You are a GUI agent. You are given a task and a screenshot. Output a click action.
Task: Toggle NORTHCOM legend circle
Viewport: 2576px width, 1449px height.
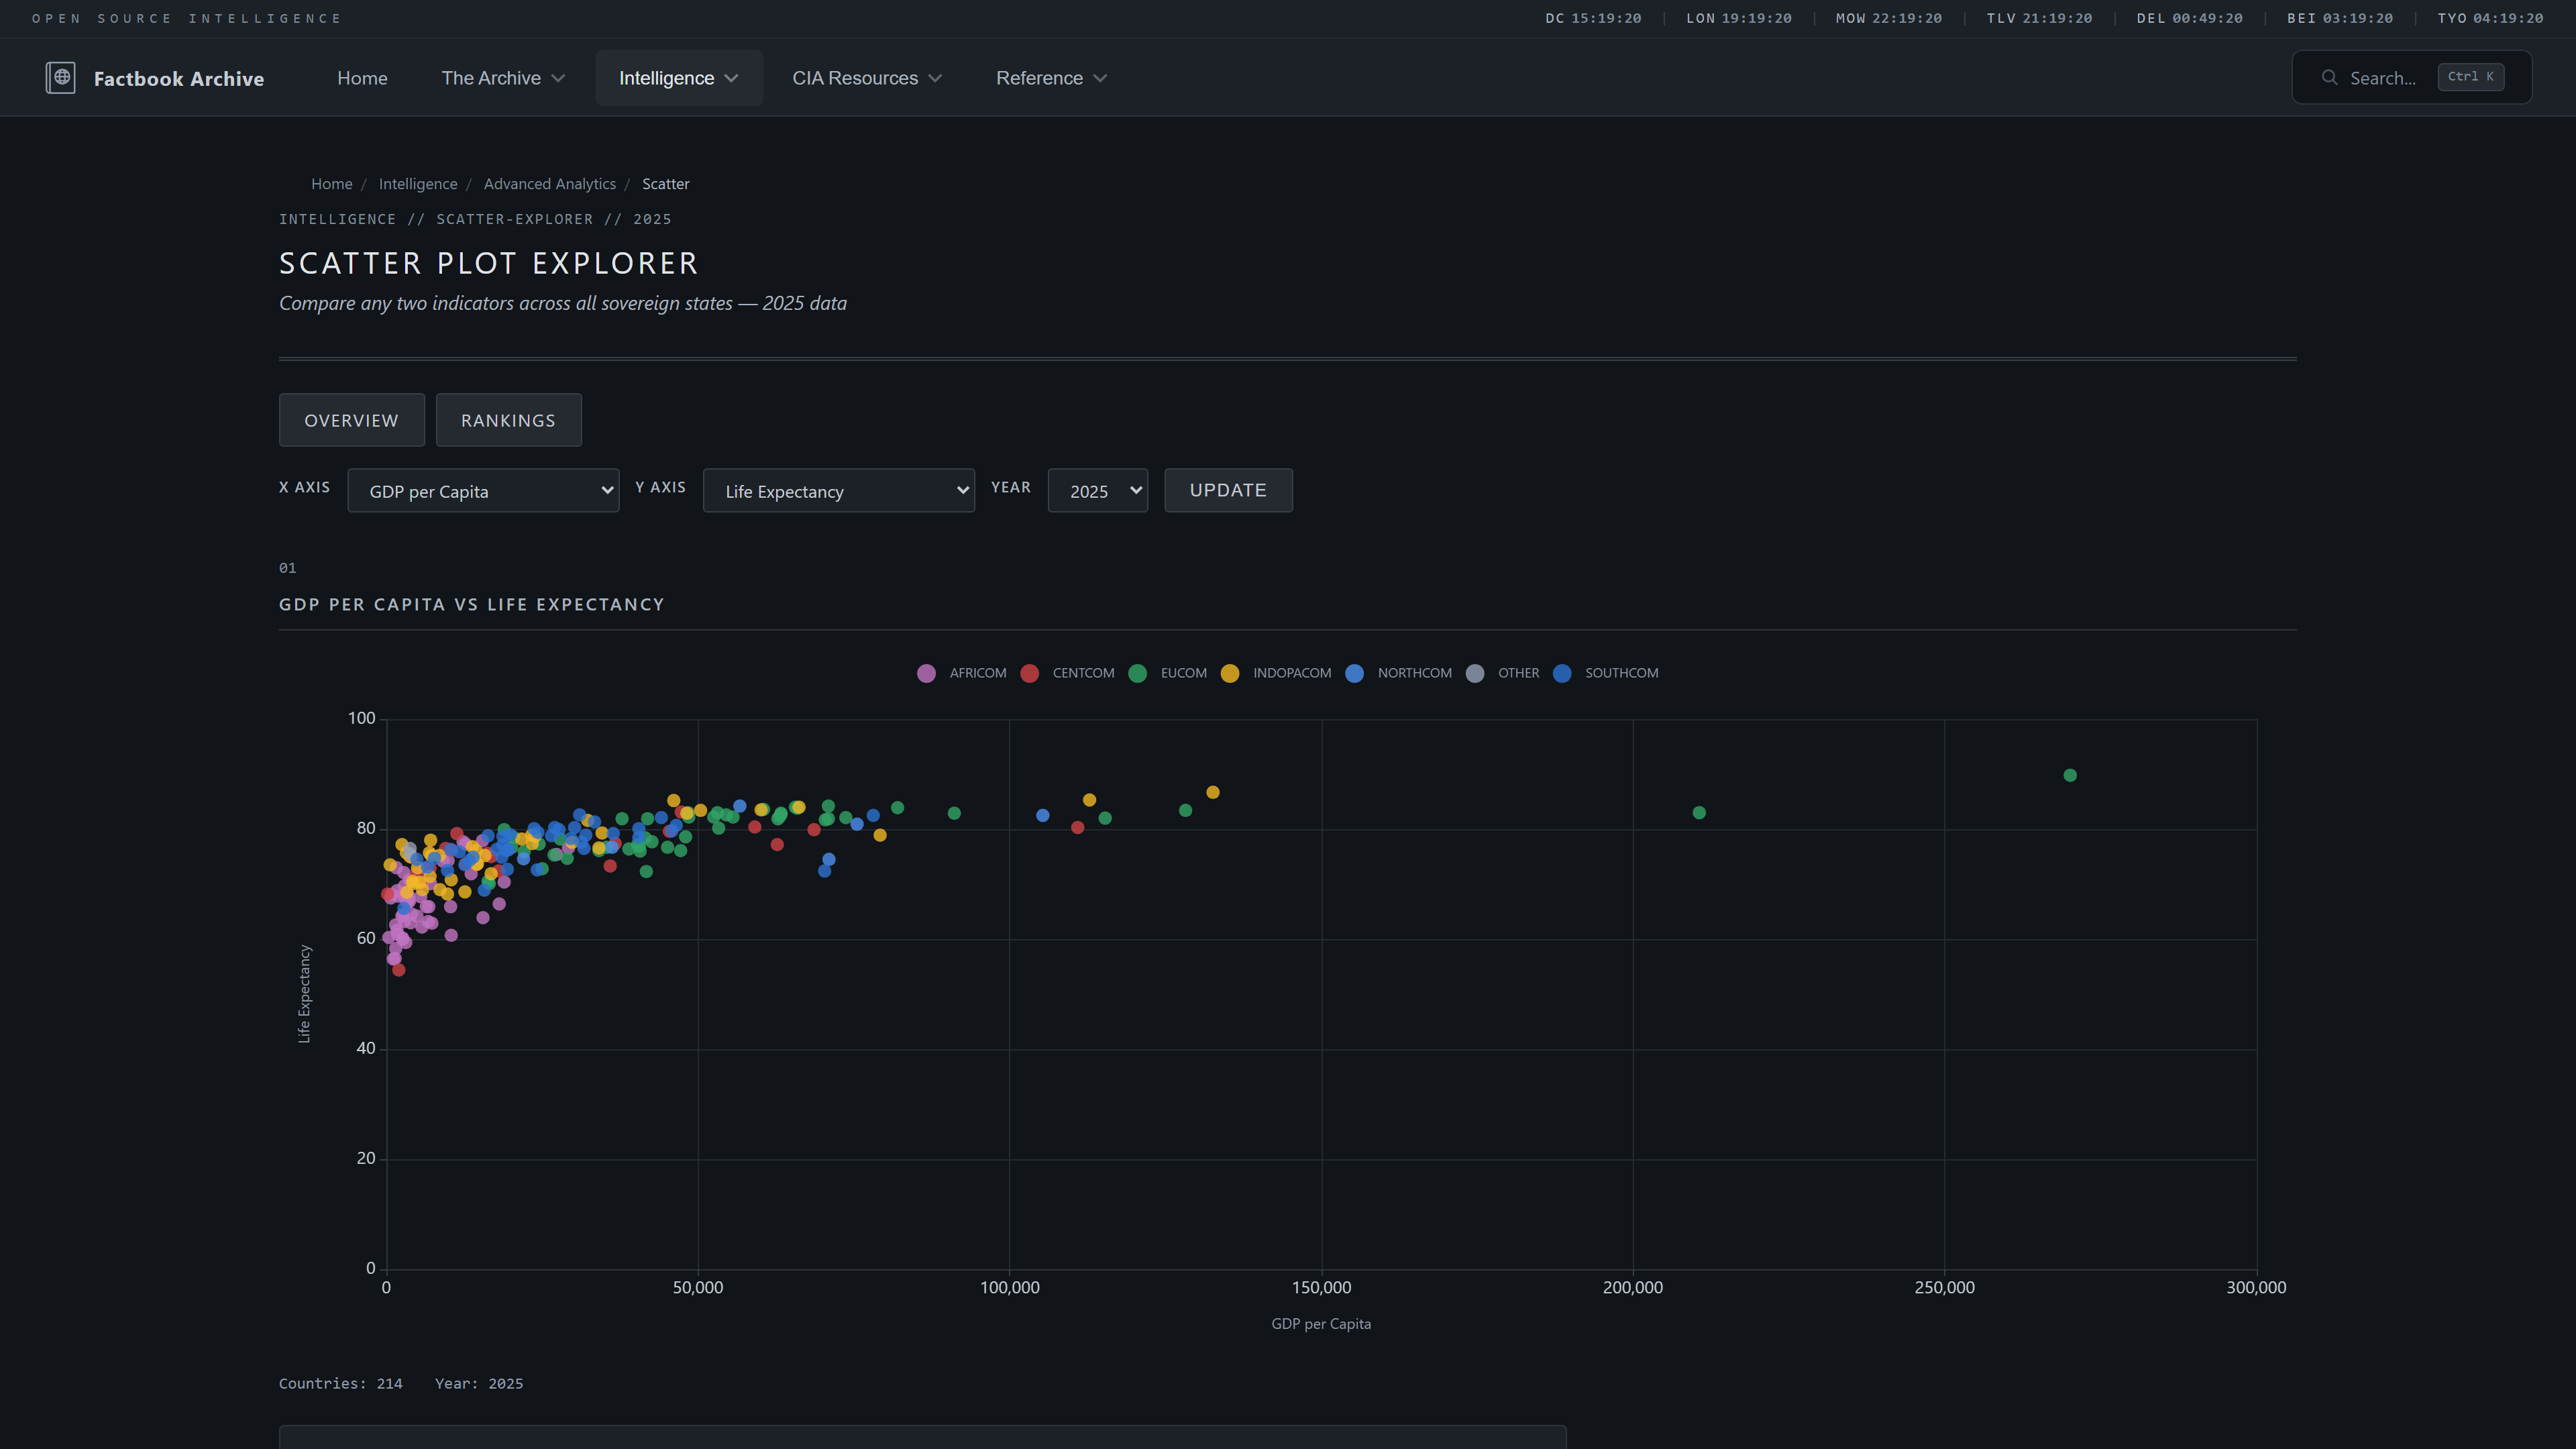1354,673
